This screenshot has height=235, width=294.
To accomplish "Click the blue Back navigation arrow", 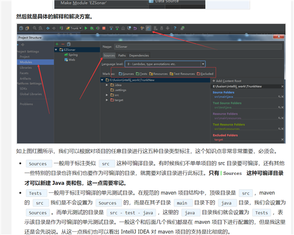I will [48, 28].
